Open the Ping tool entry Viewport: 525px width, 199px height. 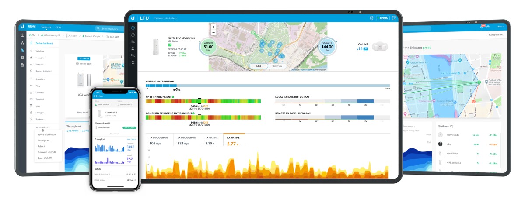(x=37, y=86)
